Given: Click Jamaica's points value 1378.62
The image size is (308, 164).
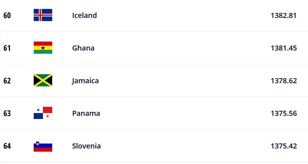Looking at the screenshot, I should tap(284, 81).
